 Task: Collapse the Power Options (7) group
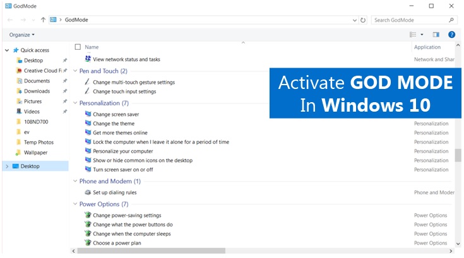coord(74,204)
